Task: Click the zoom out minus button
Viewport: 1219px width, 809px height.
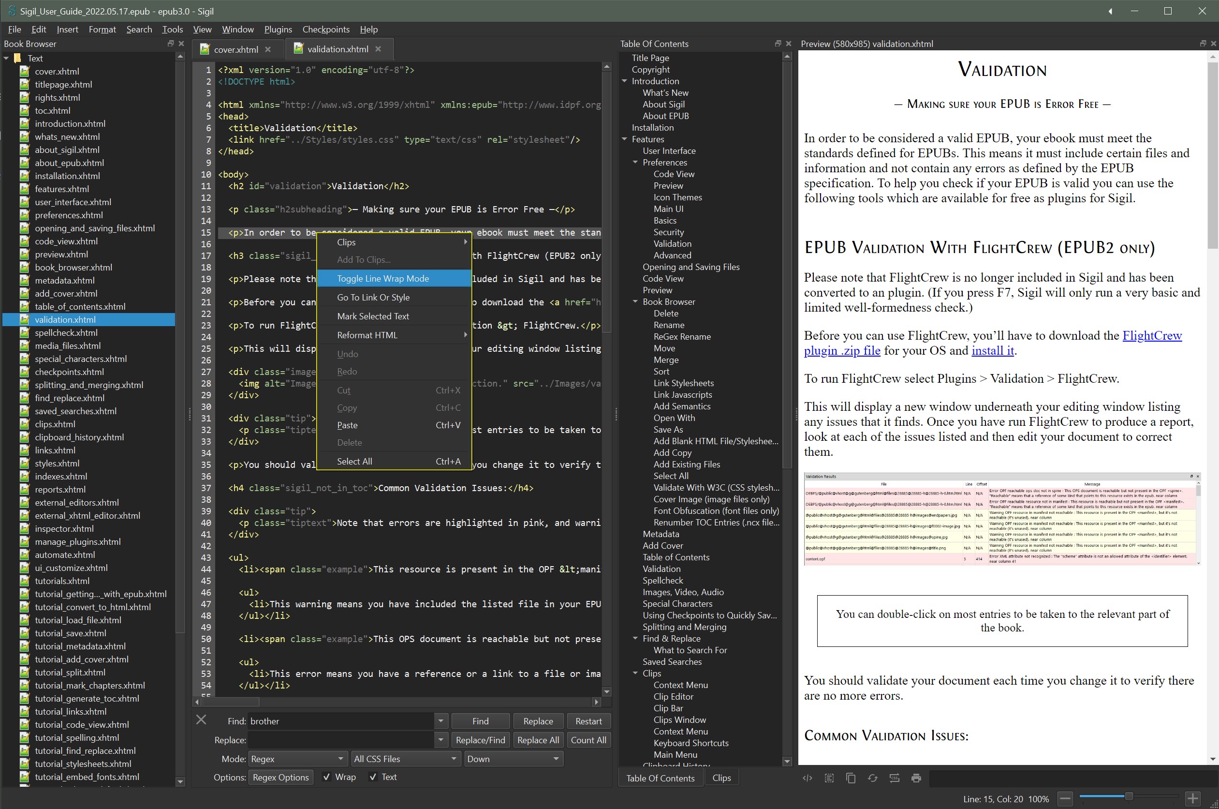Action: pos(1065,799)
